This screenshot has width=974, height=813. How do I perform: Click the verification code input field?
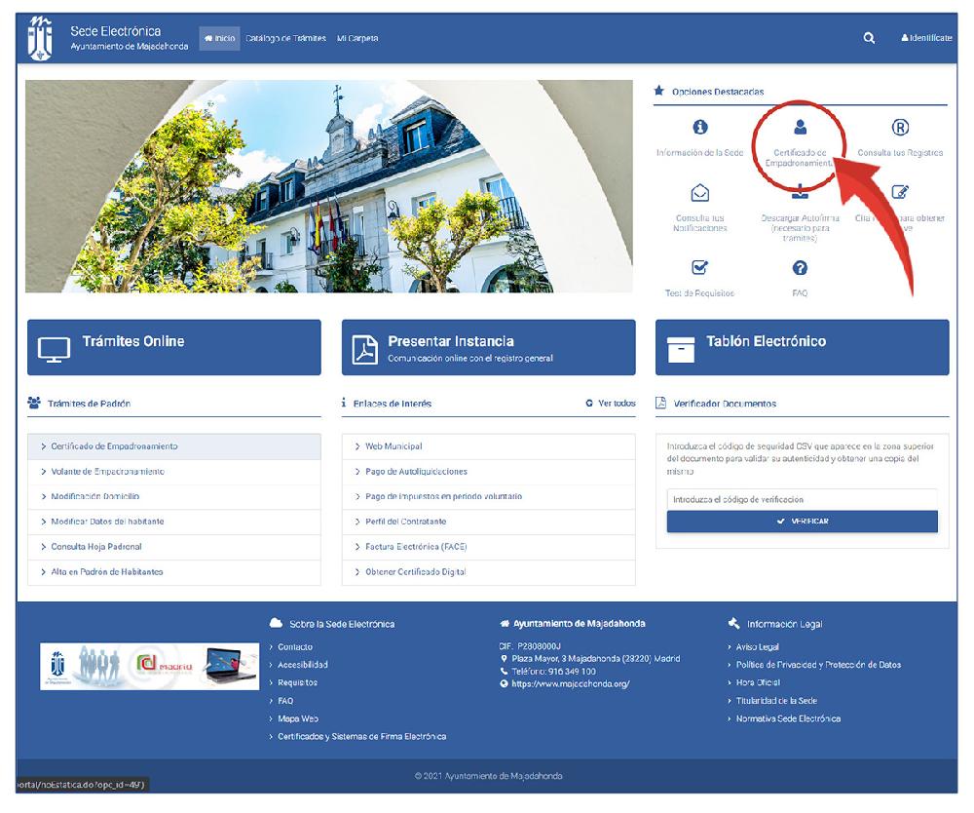(802, 499)
